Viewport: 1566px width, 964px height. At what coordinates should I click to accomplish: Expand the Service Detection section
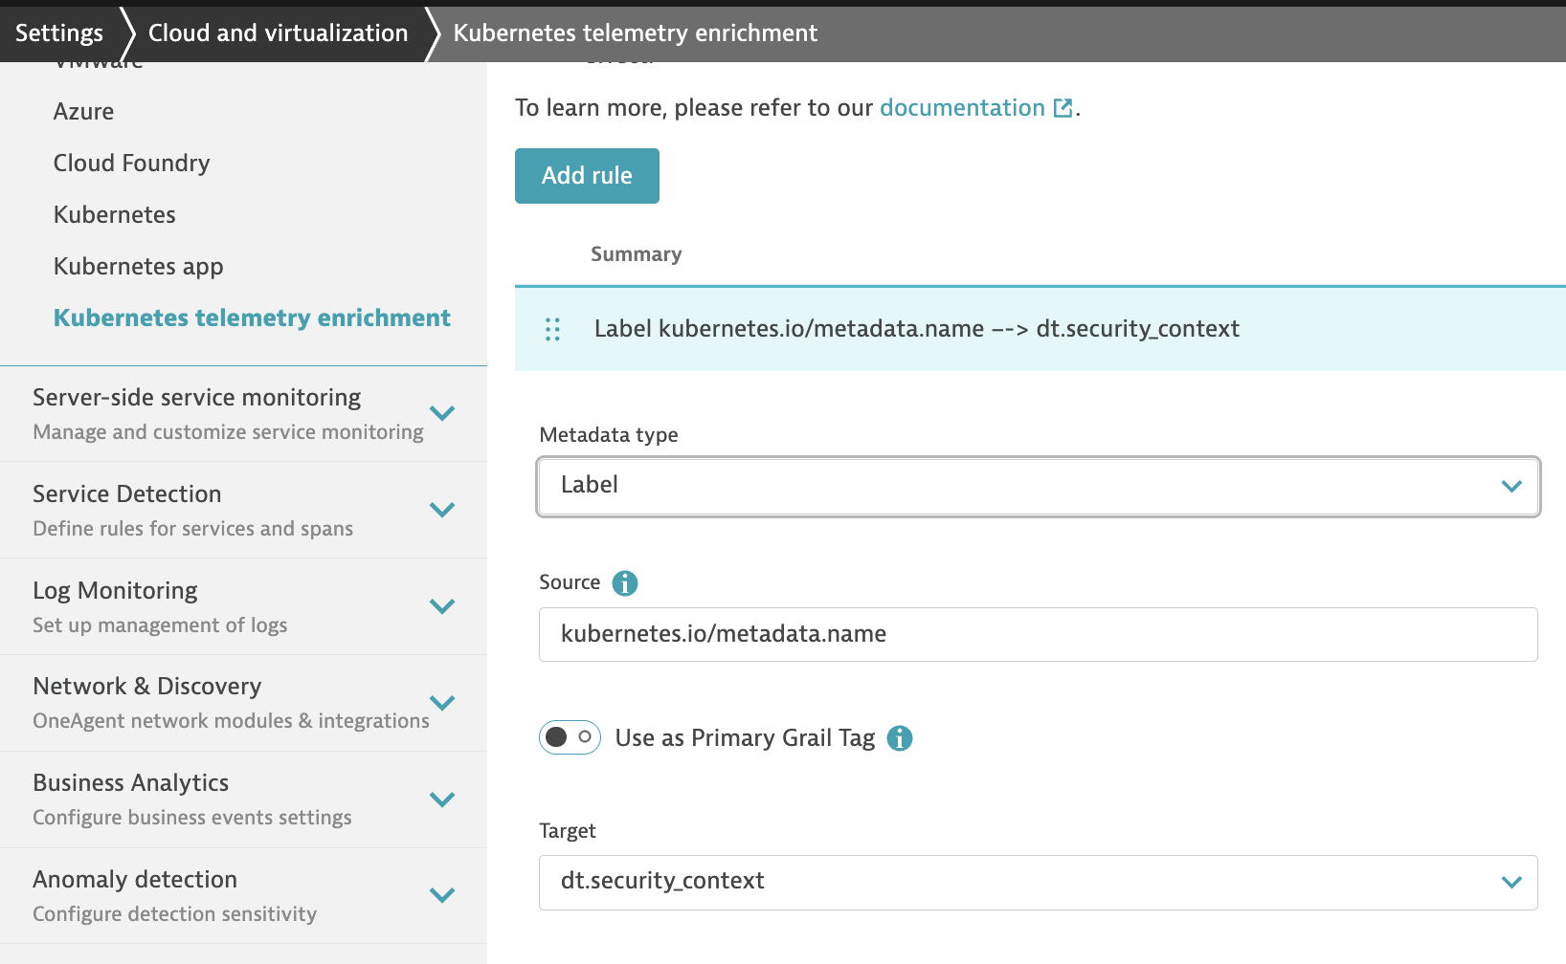pyautogui.click(x=441, y=510)
